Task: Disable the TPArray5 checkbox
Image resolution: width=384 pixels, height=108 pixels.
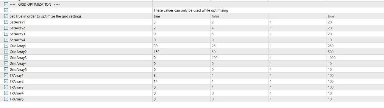Action: point(6,99)
